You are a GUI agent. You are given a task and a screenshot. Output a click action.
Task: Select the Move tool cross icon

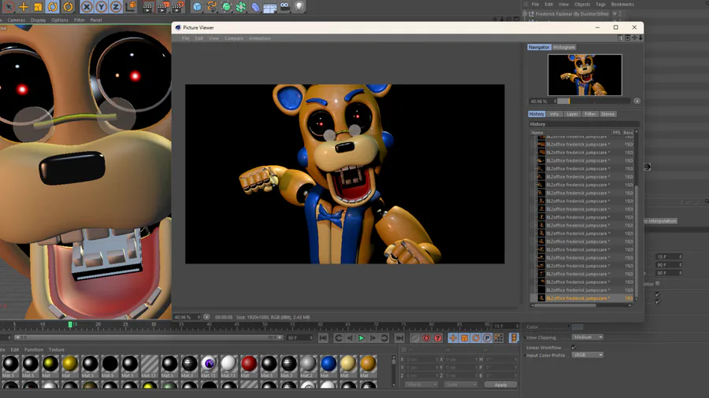(23, 7)
